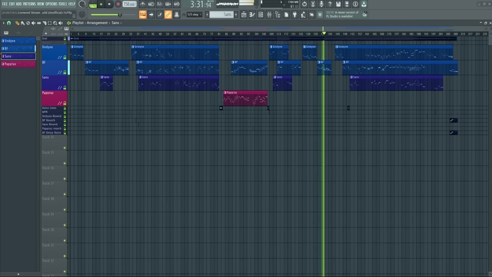The image size is (492, 277).
Task: Toggle lock on the Sans track
Action: [x=65, y=88]
